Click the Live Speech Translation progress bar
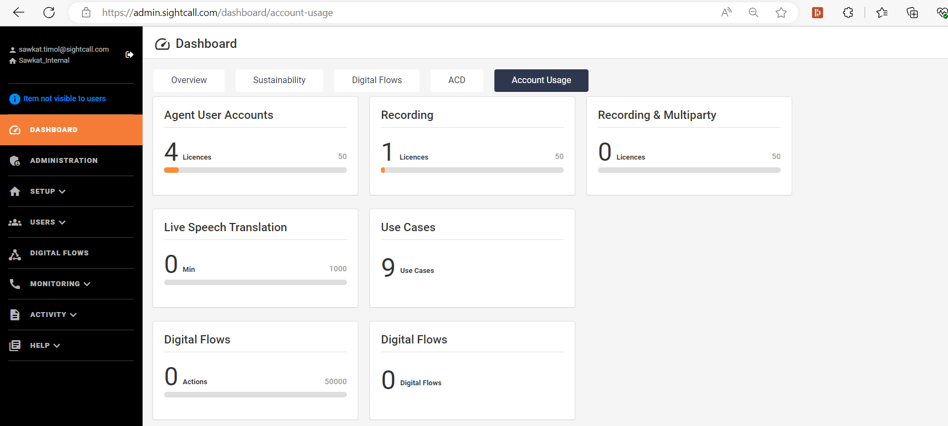The width and height of the screenshot is (948, 426). pos(255,282)
